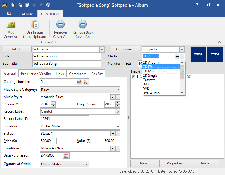Image resolution: width=225 pixels, height=175 pixels.
Task: Click the Status ellipsis button
Action: 117,134
